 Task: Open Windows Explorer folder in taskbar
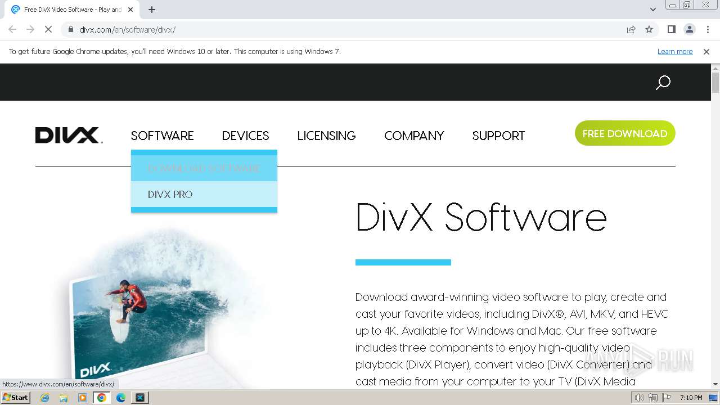coord(64,398)
